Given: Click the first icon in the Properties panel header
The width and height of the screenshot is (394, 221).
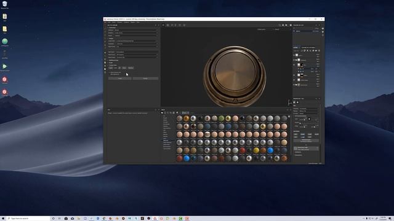Looking at the screenshot, I should 294,103.
